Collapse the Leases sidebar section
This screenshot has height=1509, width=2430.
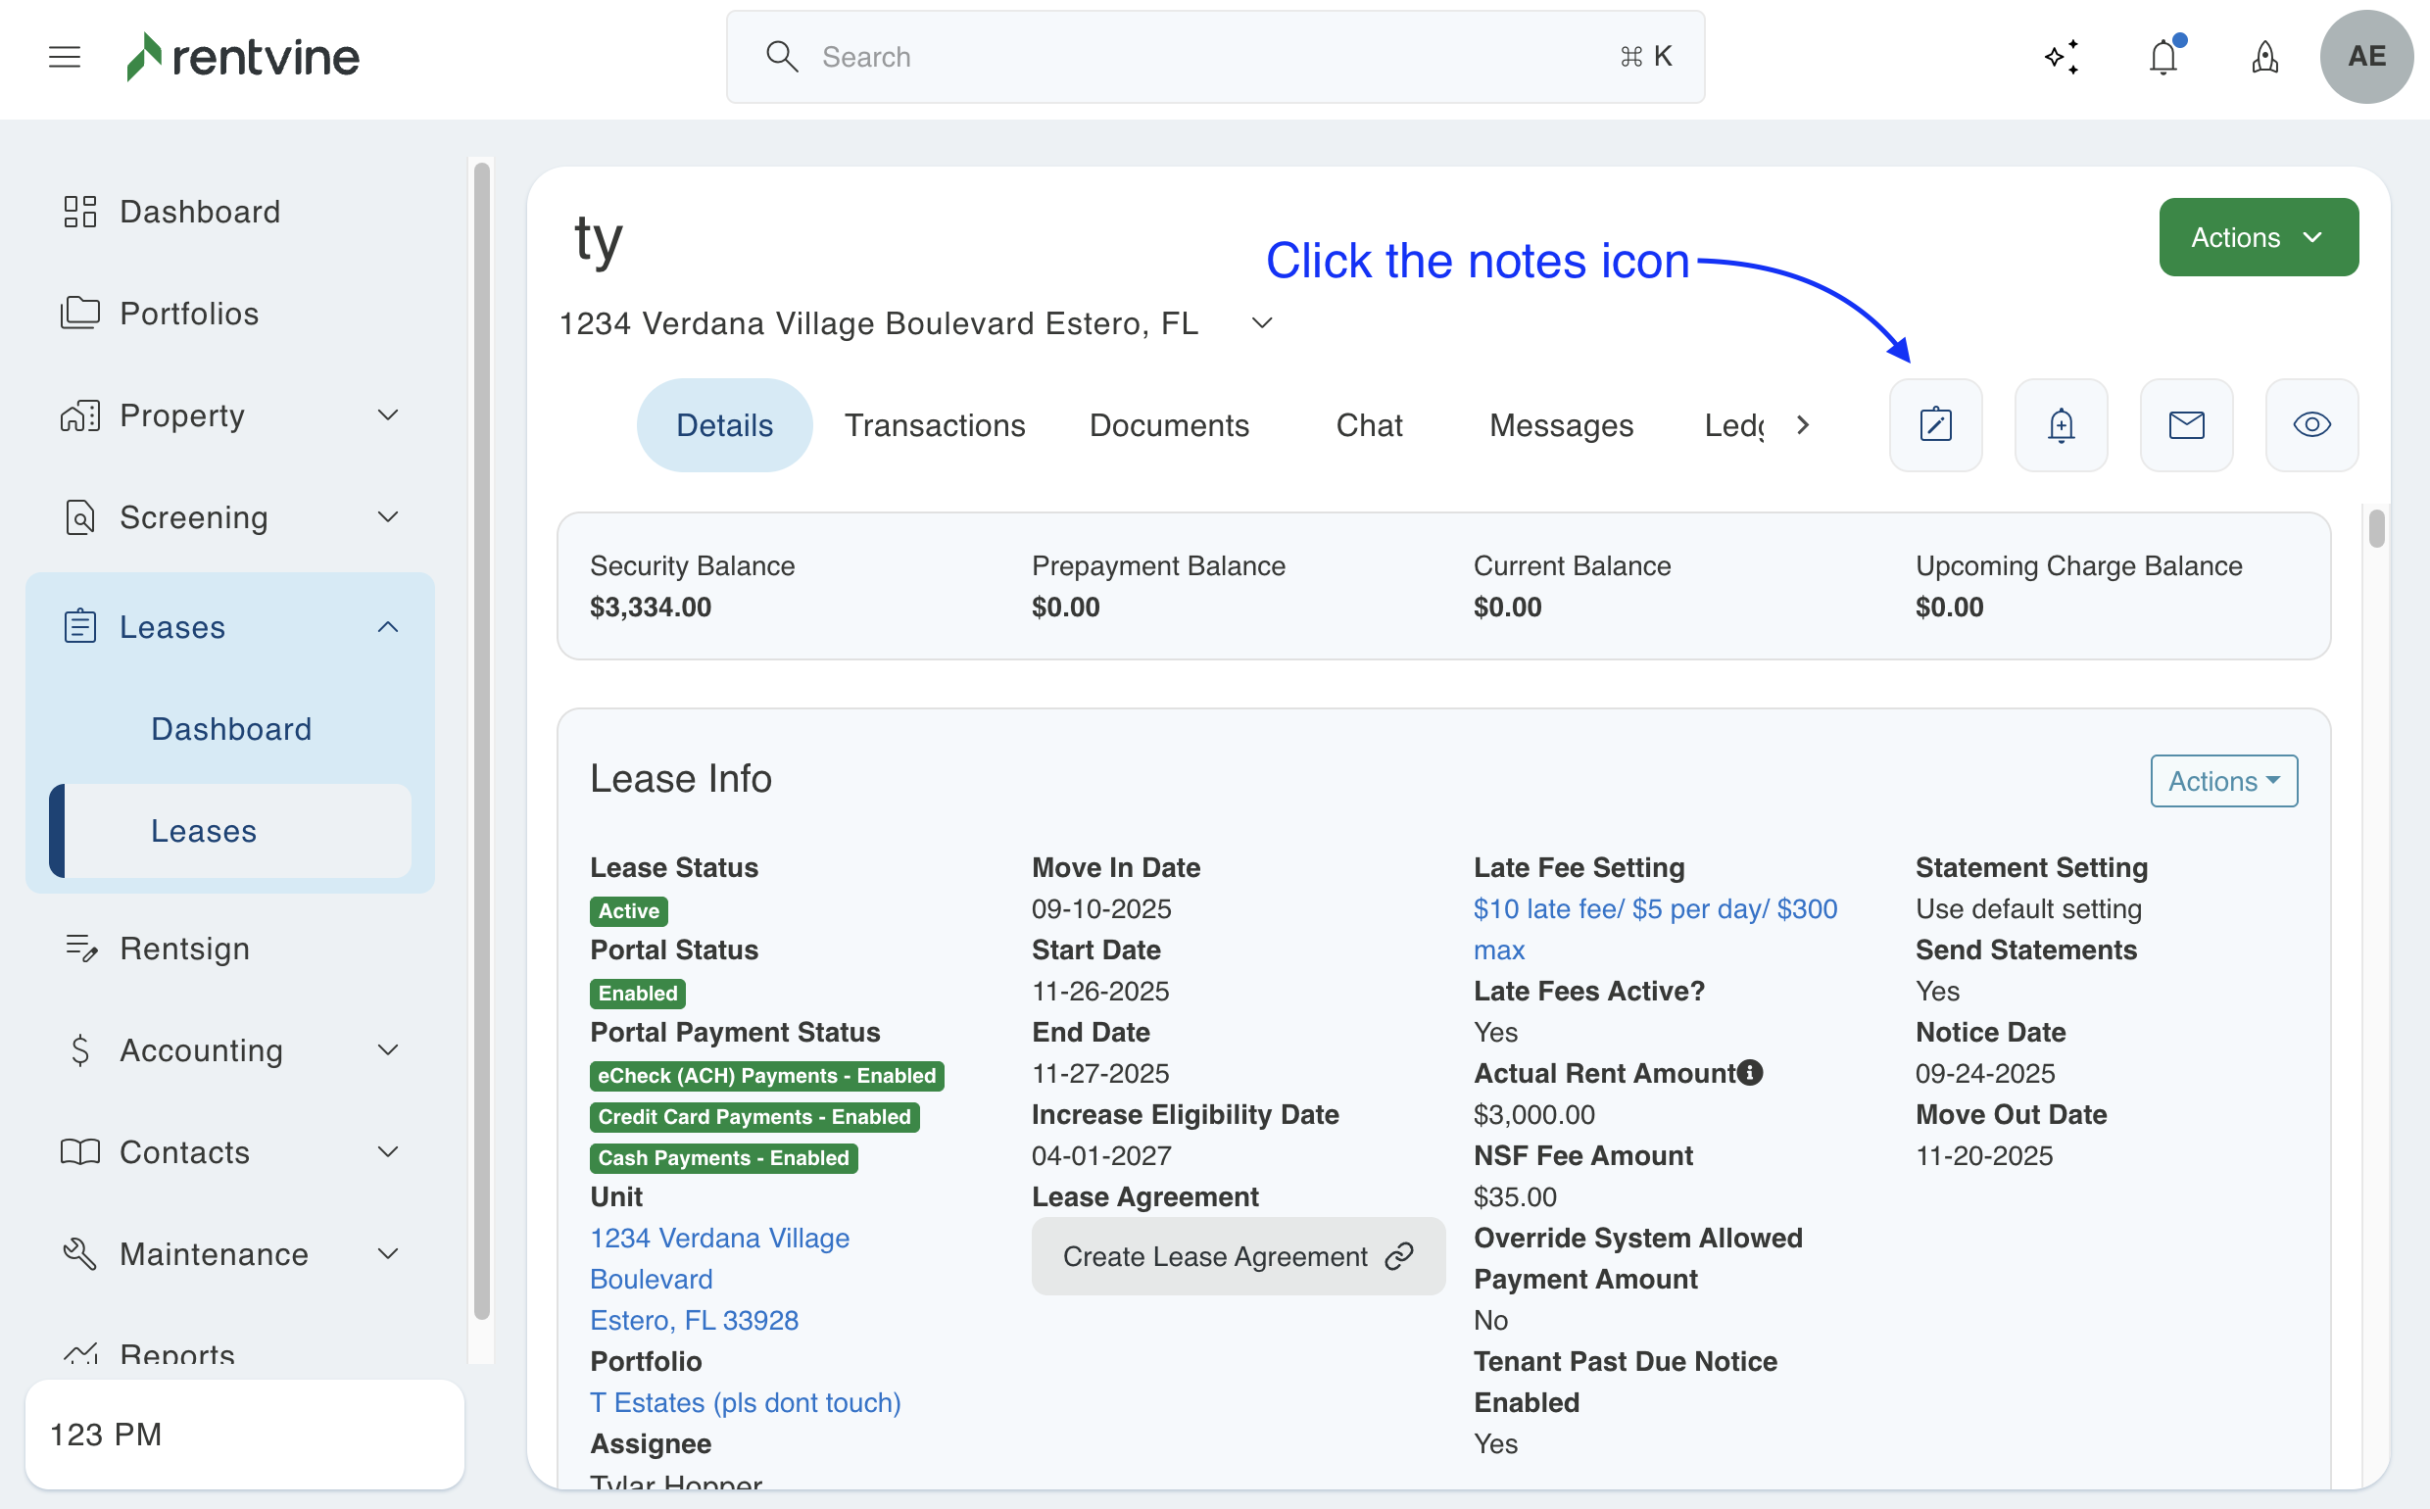point(387,627)
